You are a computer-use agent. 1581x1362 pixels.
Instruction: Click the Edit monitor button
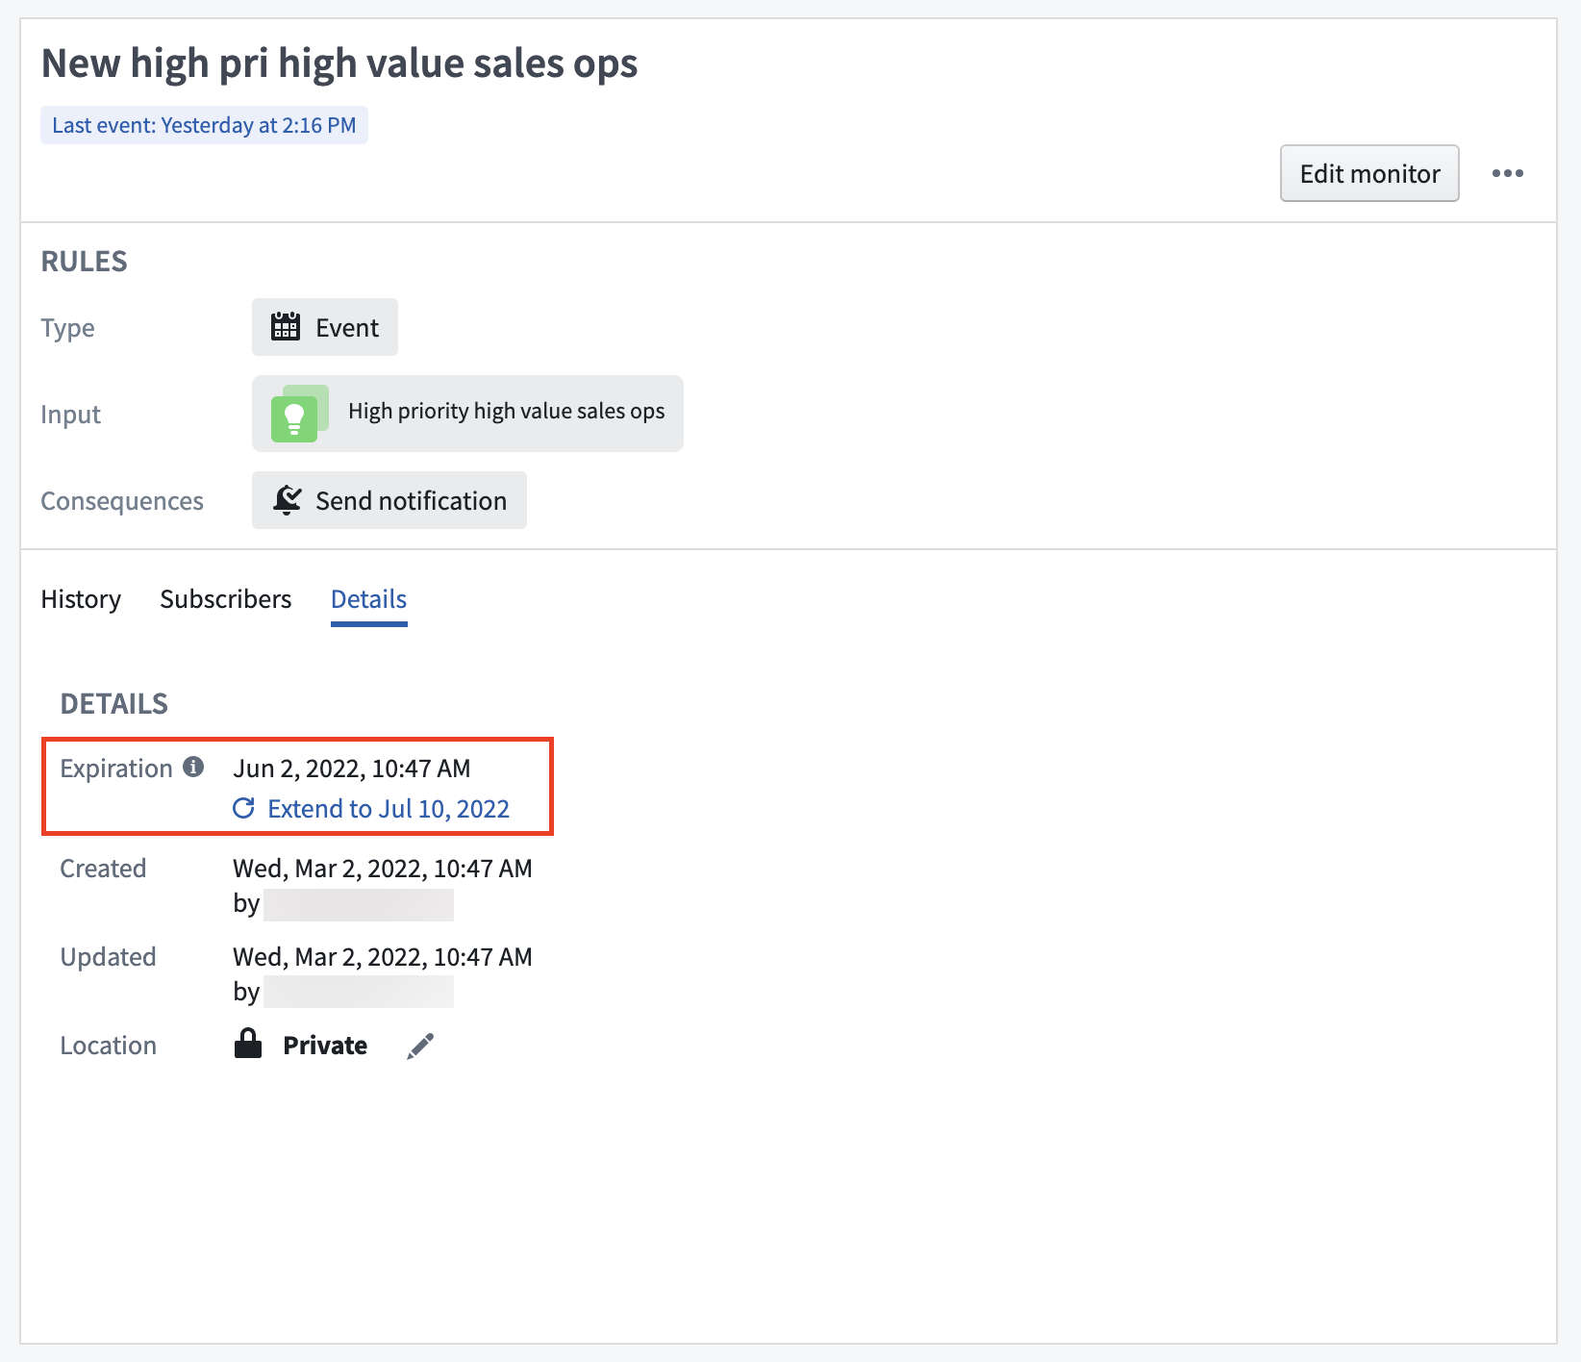pyautogui.click(x=1369, y=173)
